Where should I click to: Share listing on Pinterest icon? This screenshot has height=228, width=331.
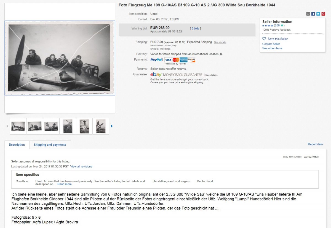(323, 14)
